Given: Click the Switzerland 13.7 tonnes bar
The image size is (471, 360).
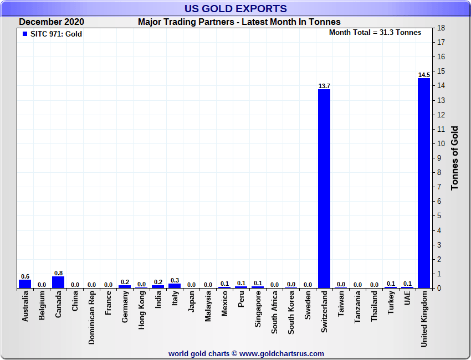Looking at the screenshot, I should click(x=324, y=188).
